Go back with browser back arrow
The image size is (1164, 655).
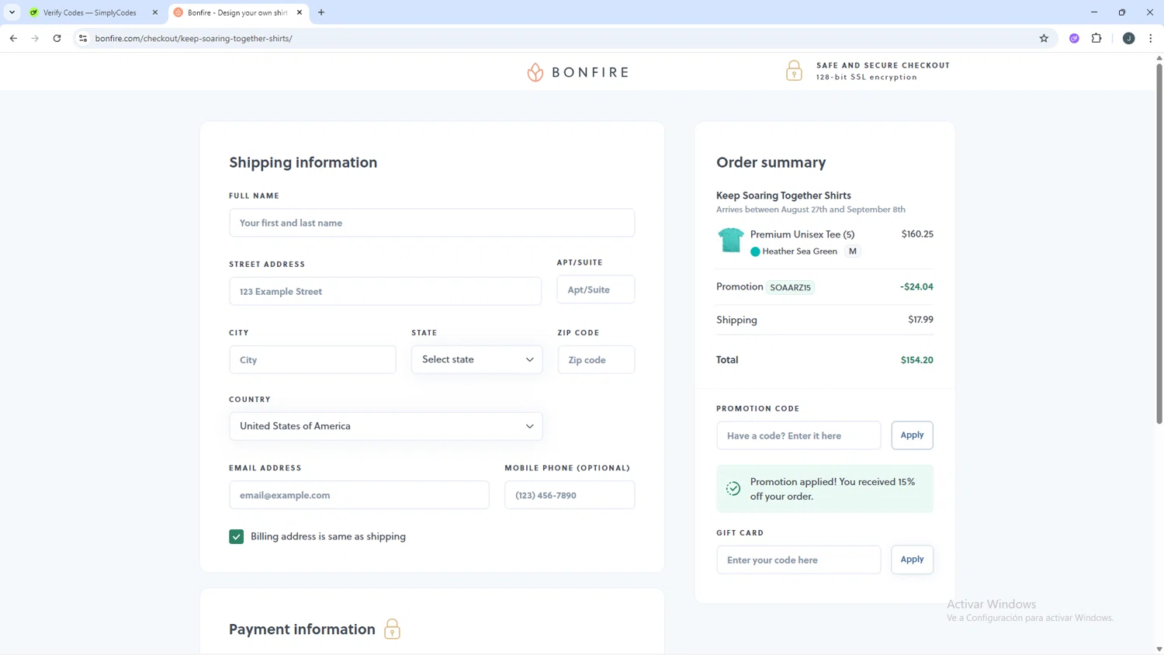point(13,38)
